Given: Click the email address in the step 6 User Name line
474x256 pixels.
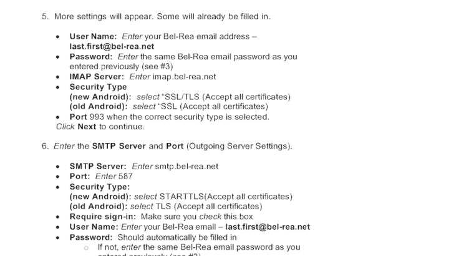Looking at the screenshot, I should click(268, 227).
